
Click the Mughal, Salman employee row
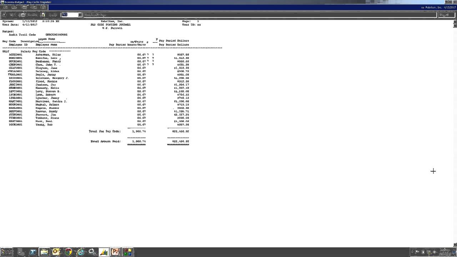pos(99,105)
